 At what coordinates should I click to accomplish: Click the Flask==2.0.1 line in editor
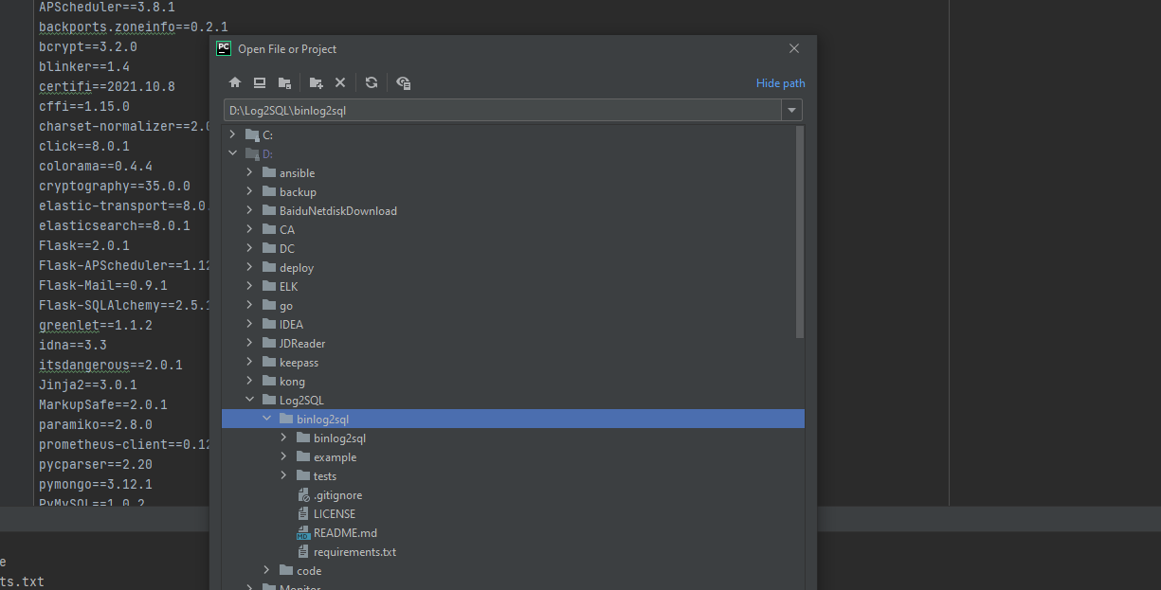[84, 245]
